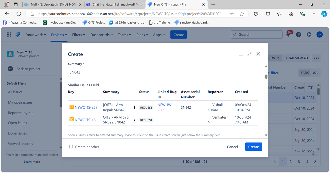Switch to the Chat Kandasami dhanushkodi tab
This screenshot has height=173, width=330.
pos(115,4)
